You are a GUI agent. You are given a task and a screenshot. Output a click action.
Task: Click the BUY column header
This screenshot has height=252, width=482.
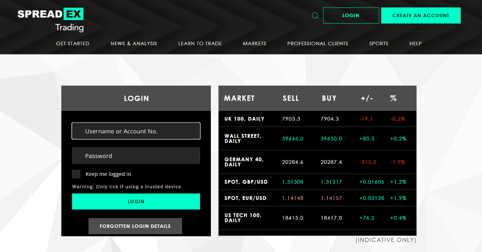[329, 98]
